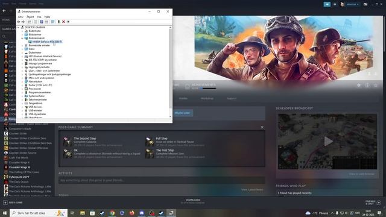Select Cyberpunk 2077 in Steam library

pyautogui.click(x=19, y=177)
